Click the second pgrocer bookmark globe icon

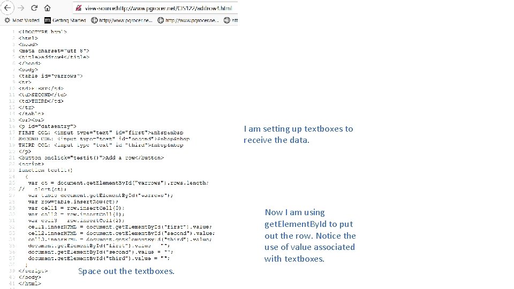pyautogui.click(x=161, y=20)
